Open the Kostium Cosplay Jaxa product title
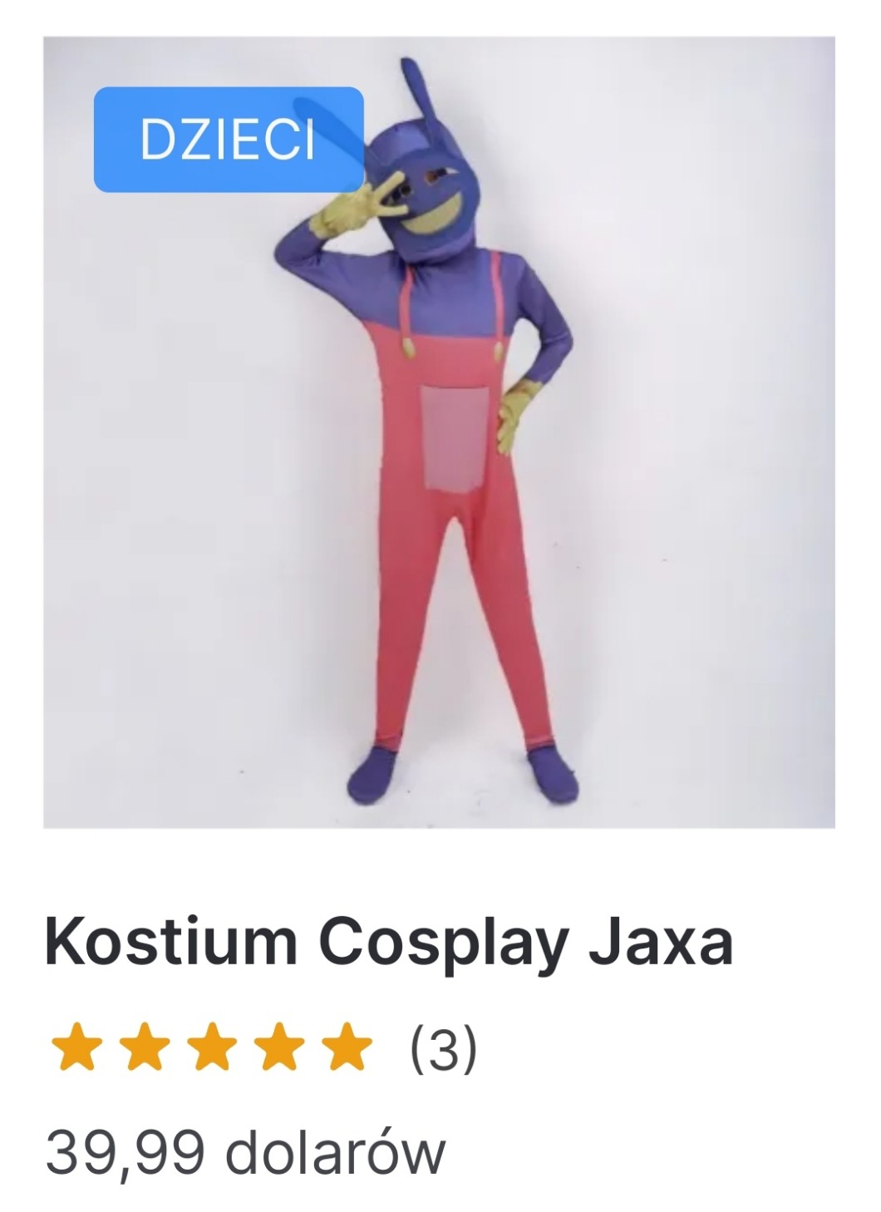 [x=389, y=942]
